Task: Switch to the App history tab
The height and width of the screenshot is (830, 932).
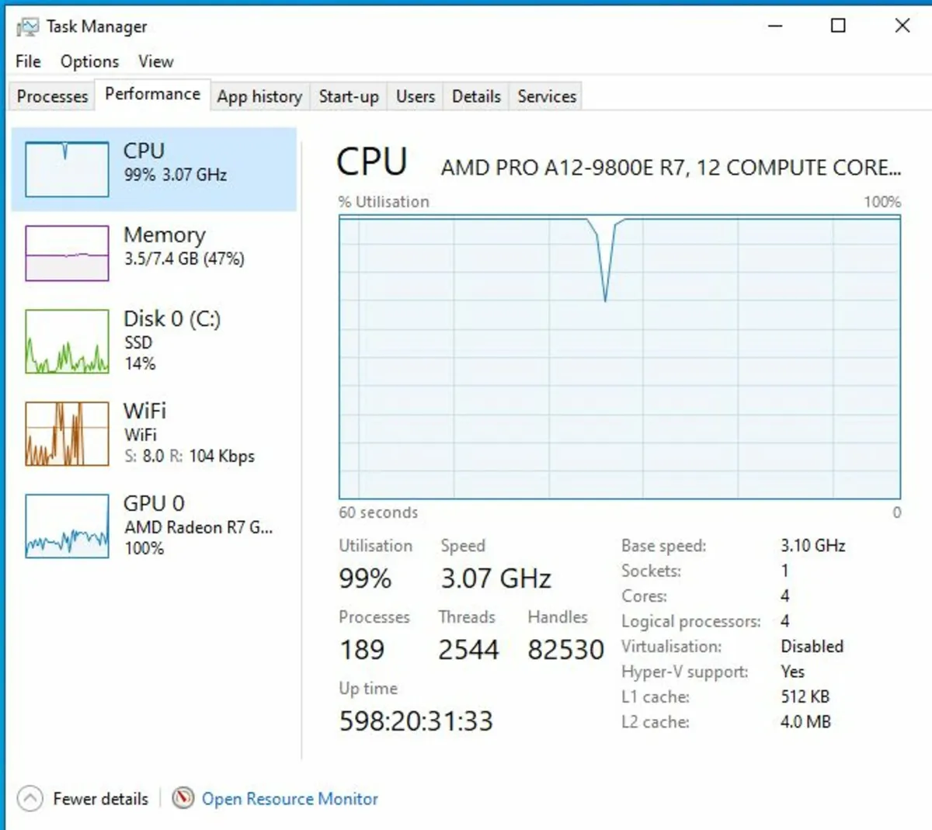Action: click(259, 96)
